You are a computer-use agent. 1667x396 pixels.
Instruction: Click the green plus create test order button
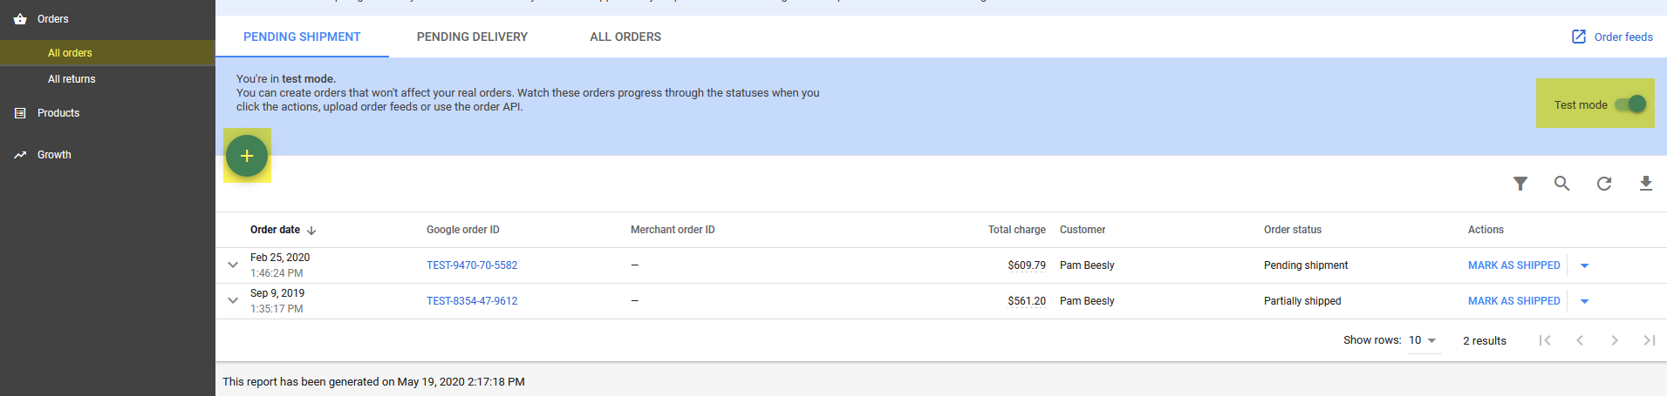tap(247, 156)
